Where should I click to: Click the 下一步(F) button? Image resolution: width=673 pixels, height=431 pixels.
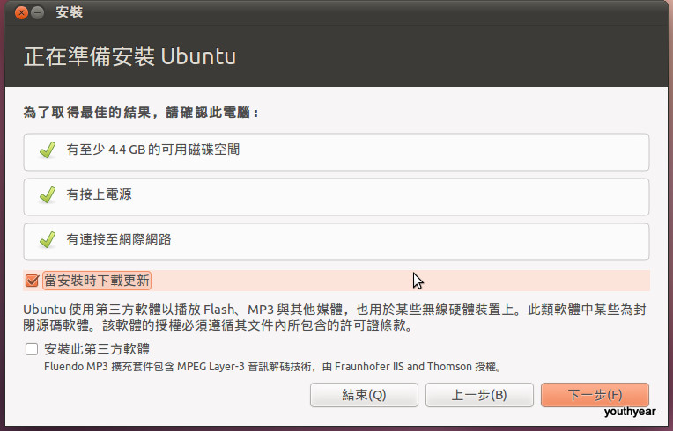tap(595, 395)
